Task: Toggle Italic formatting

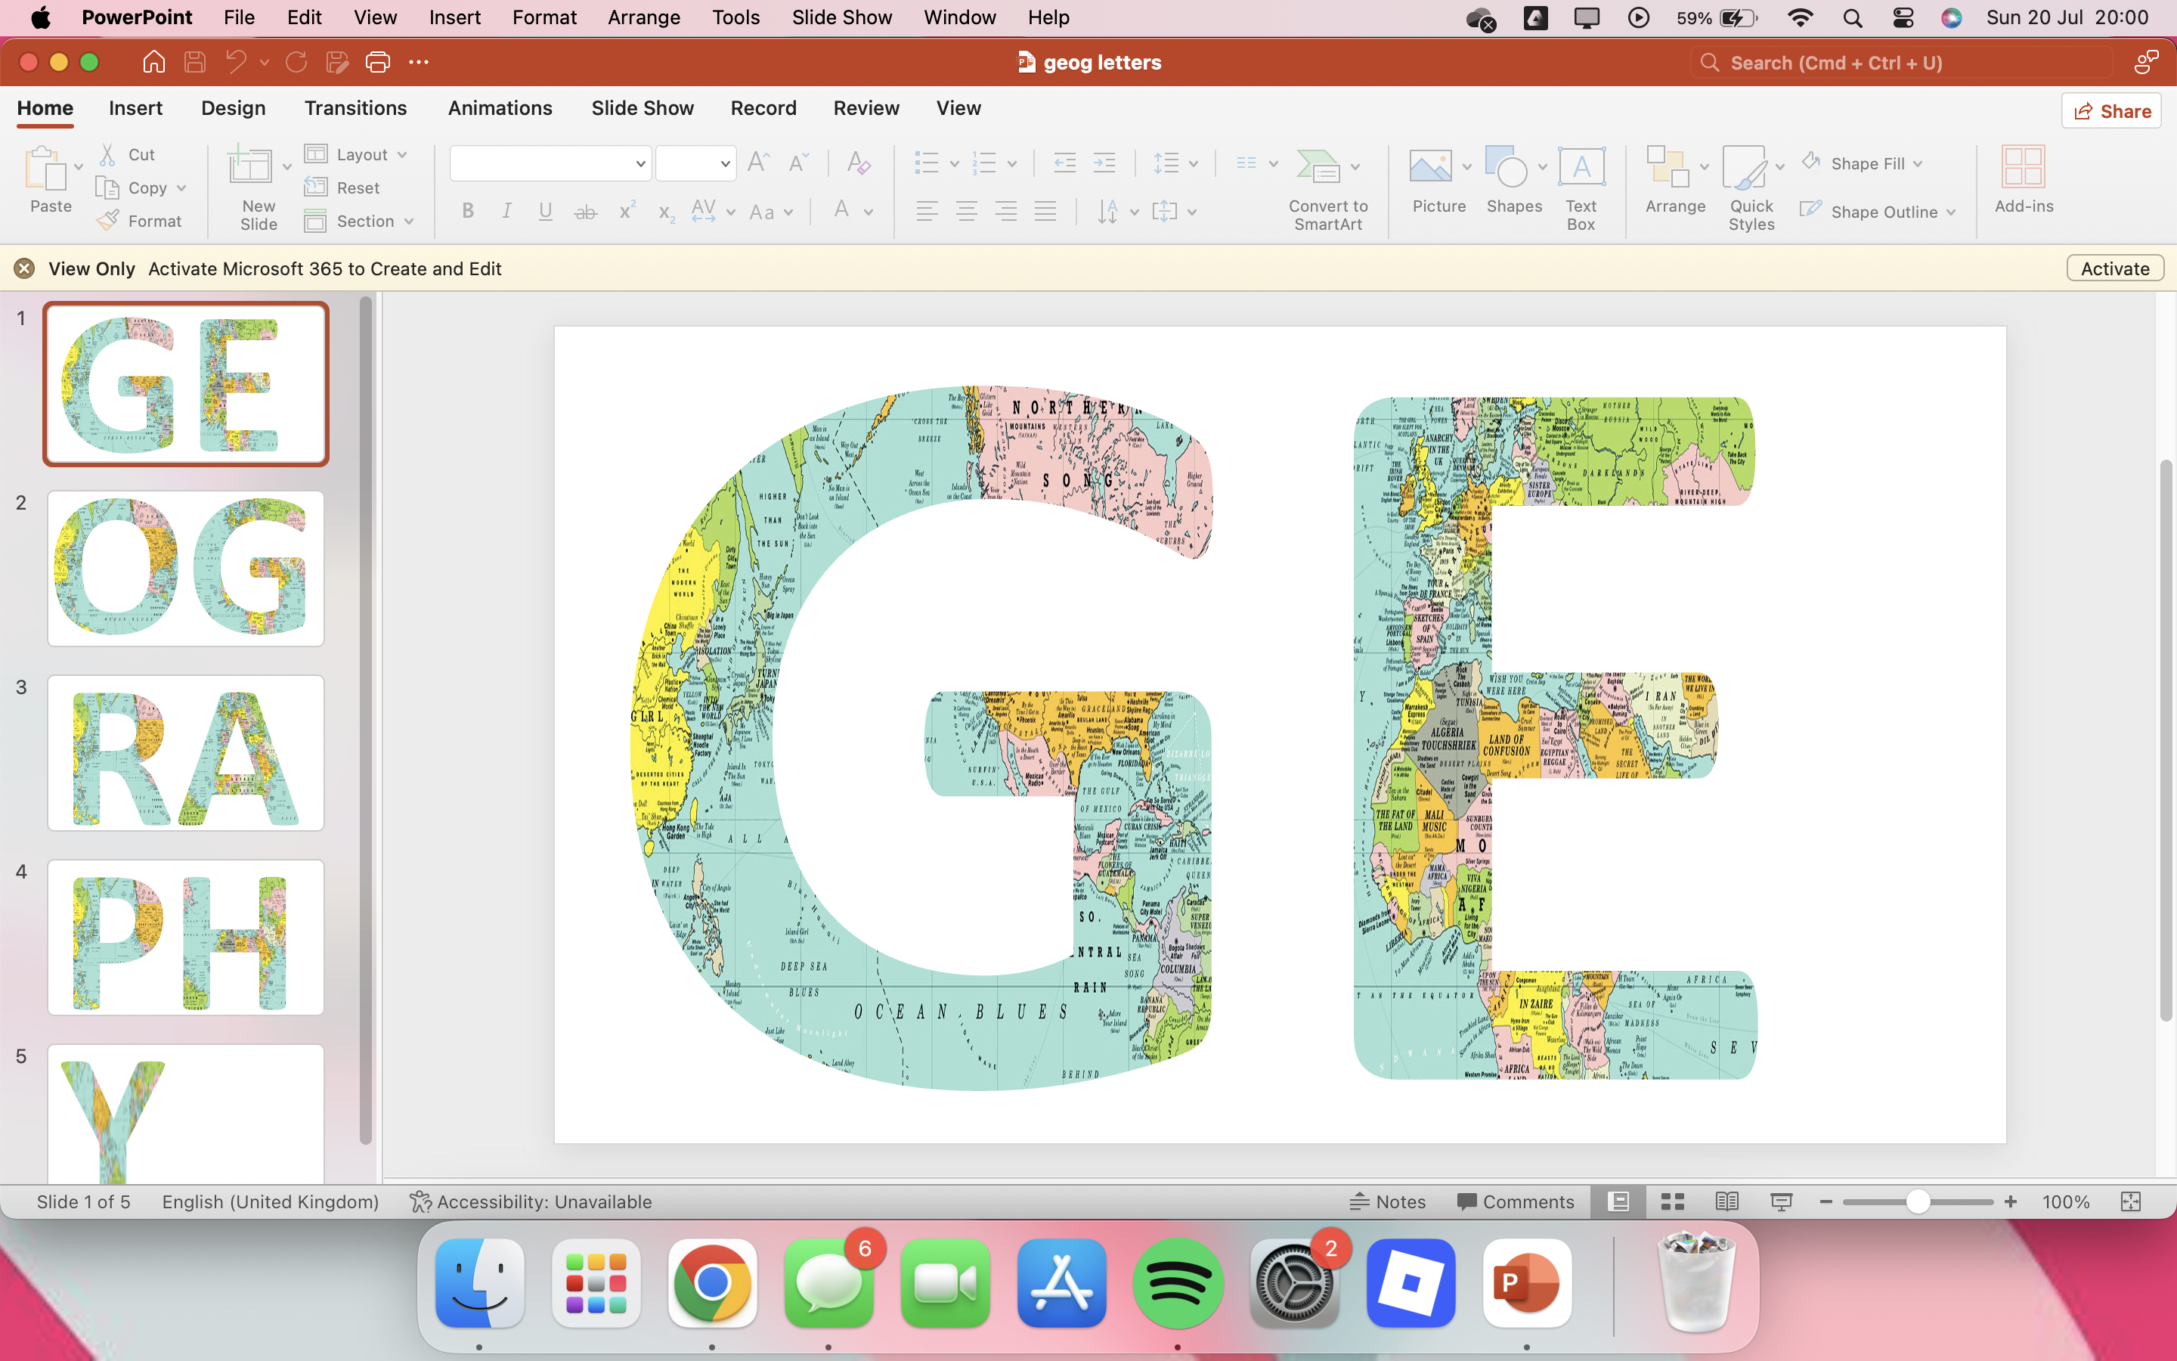Action: (x=506, y=212)
